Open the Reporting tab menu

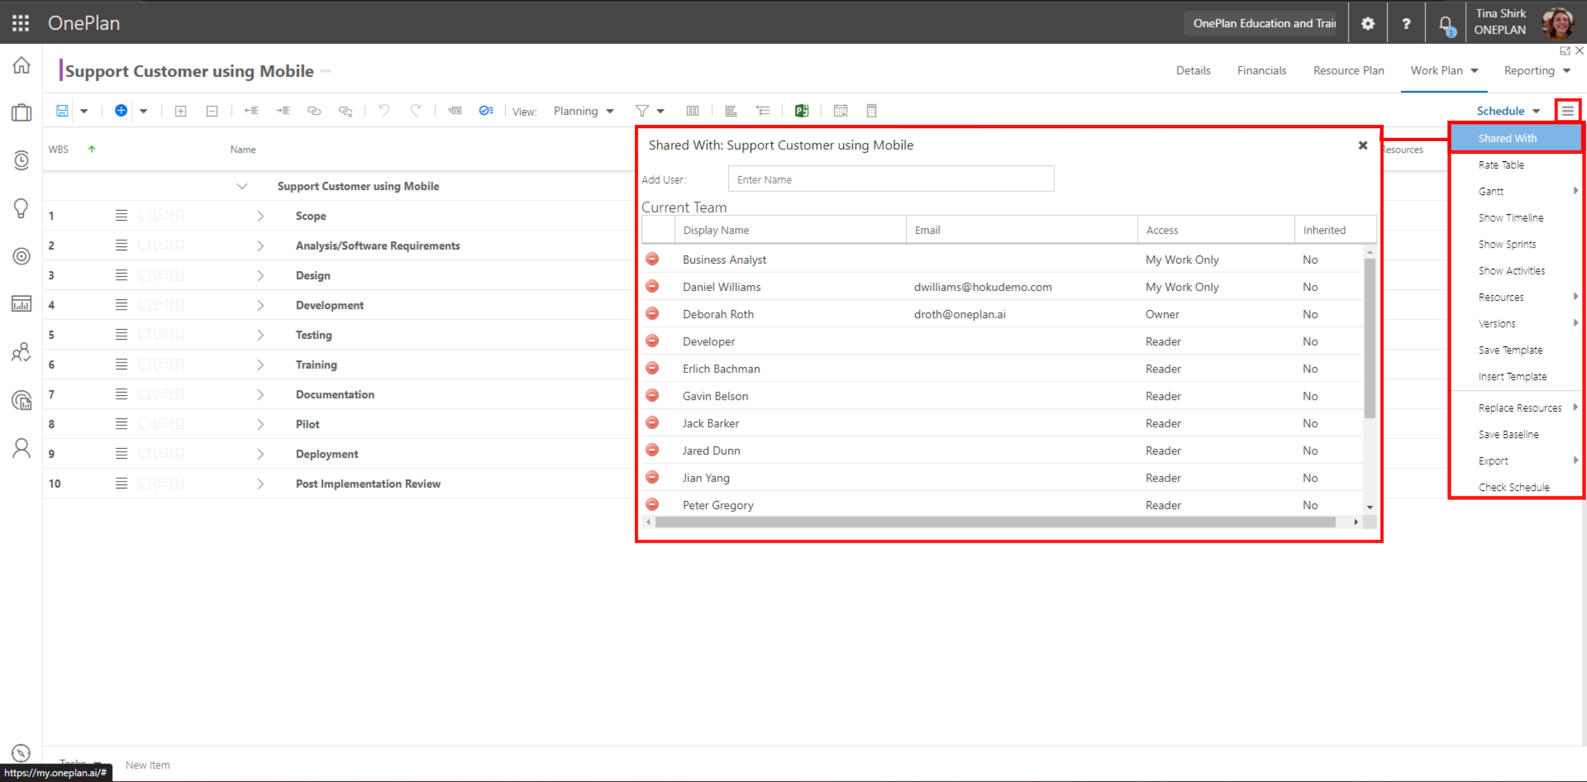pyautogui.click(x=1537, y=70)
